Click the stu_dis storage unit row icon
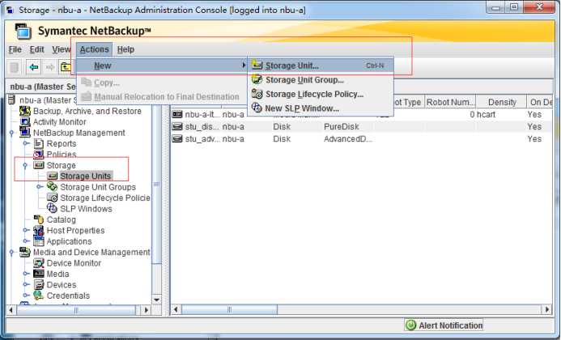561x340 pixels. click(177, 126)
